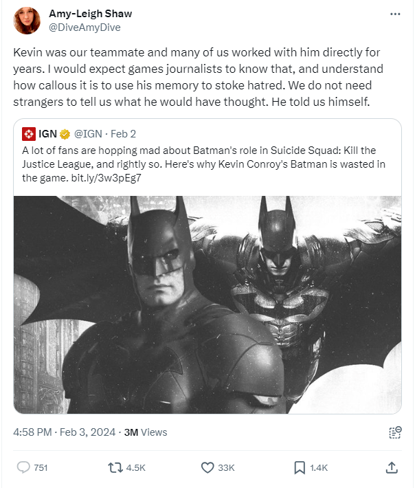Click the IGN logo avatar

pyautogui.click(x=29, y=133)
